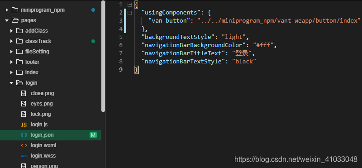362x168 pixels.
Task: Click the miniprogram_npm folder icon
Action: (x=15, y=10)
